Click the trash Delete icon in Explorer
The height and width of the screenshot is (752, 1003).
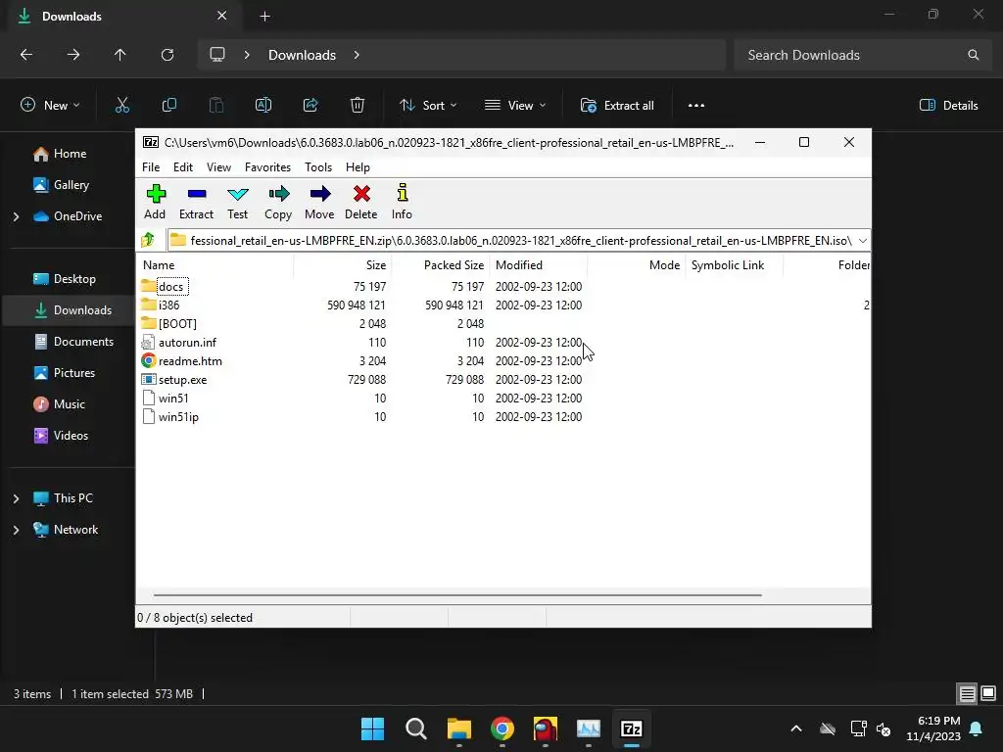point(358,106)
